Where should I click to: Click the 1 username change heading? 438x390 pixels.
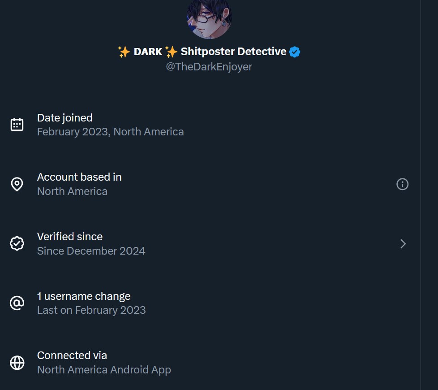point(84,296)
